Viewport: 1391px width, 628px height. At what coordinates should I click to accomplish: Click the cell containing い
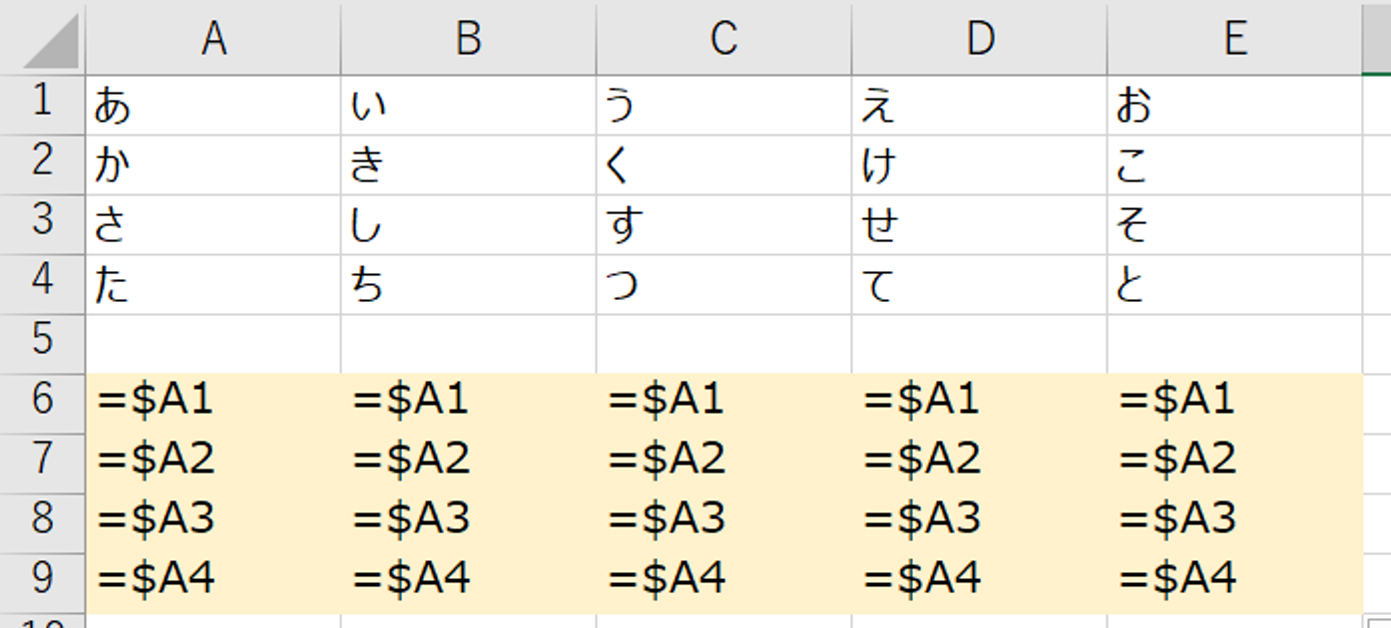469,106
